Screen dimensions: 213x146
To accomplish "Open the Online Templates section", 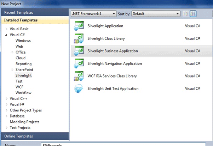I will click(35, 136).
